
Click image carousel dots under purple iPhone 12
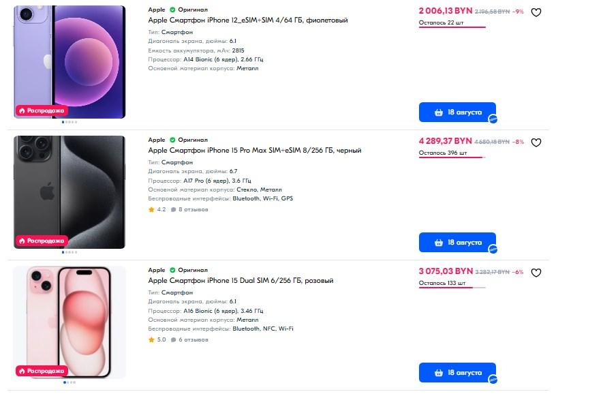(x=69, y=122)
